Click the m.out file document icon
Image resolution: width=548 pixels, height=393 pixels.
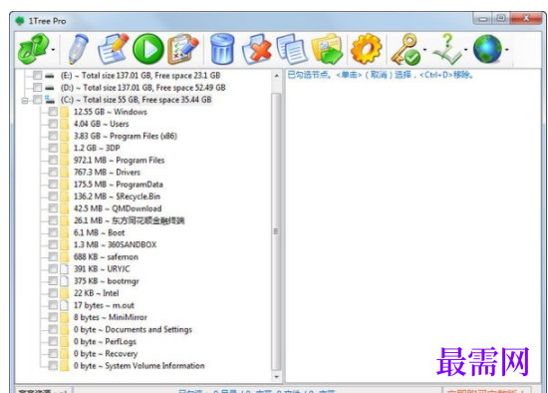(65, 305)
